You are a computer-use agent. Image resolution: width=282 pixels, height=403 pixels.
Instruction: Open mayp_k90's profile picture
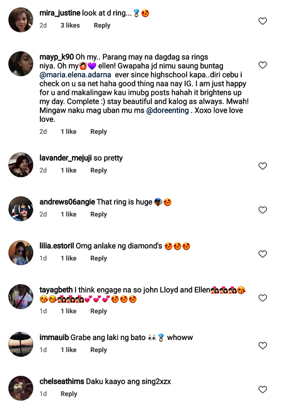21,64
